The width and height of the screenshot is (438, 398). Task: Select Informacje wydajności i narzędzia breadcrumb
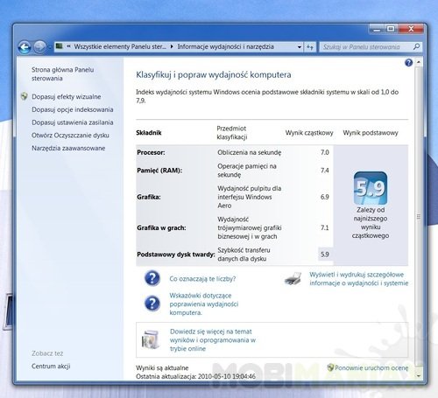pyautogui.click(x=225, y=46)
